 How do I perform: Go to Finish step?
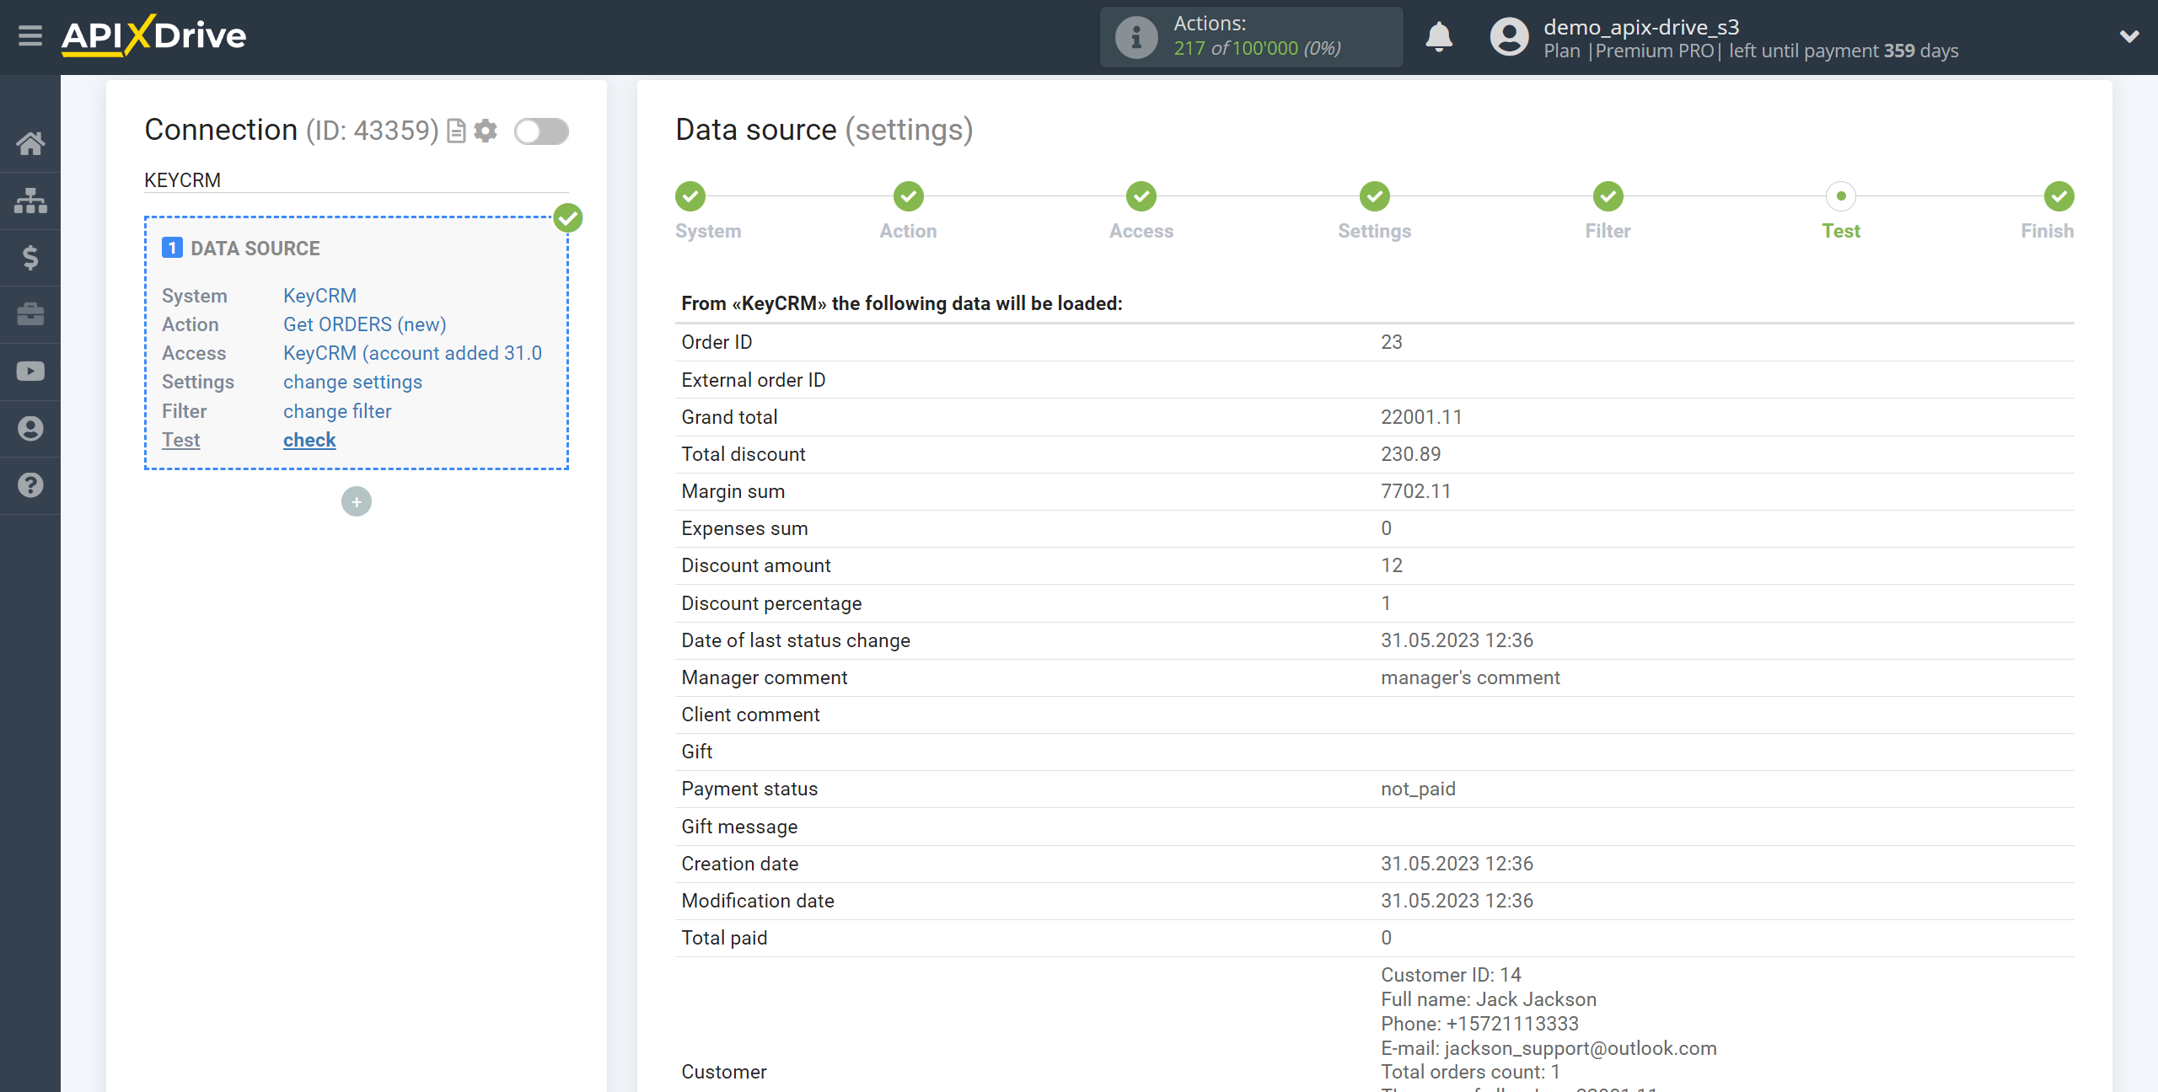pos(2048,231)
